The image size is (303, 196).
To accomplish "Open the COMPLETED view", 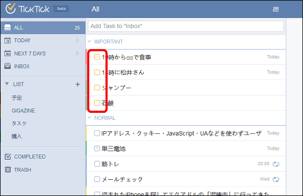I will coord(43,157).
